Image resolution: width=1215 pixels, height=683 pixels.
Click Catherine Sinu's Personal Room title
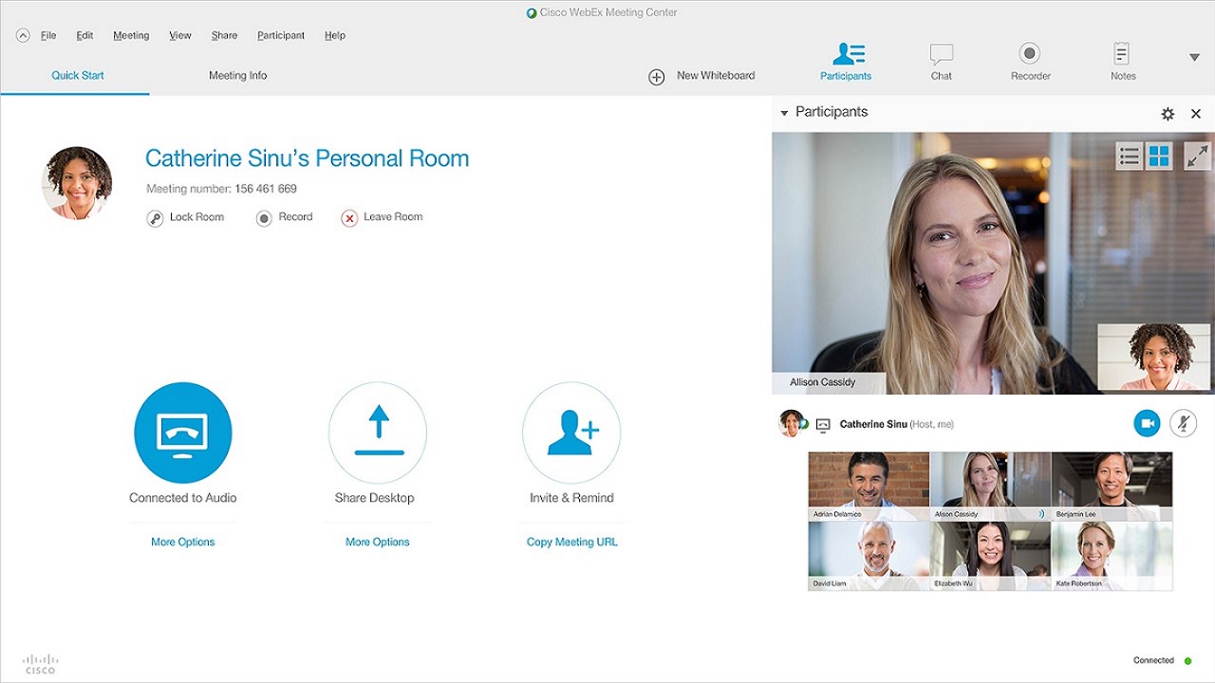307,158
